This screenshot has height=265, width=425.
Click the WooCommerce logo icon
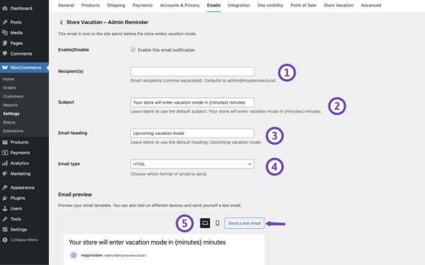(5, 67)
